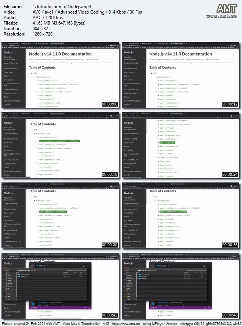The height and width of the screenshot is (326, 242).
Task: Click second folder row in Finder 00:00:42 frame
Action: (x=51, y=276)
